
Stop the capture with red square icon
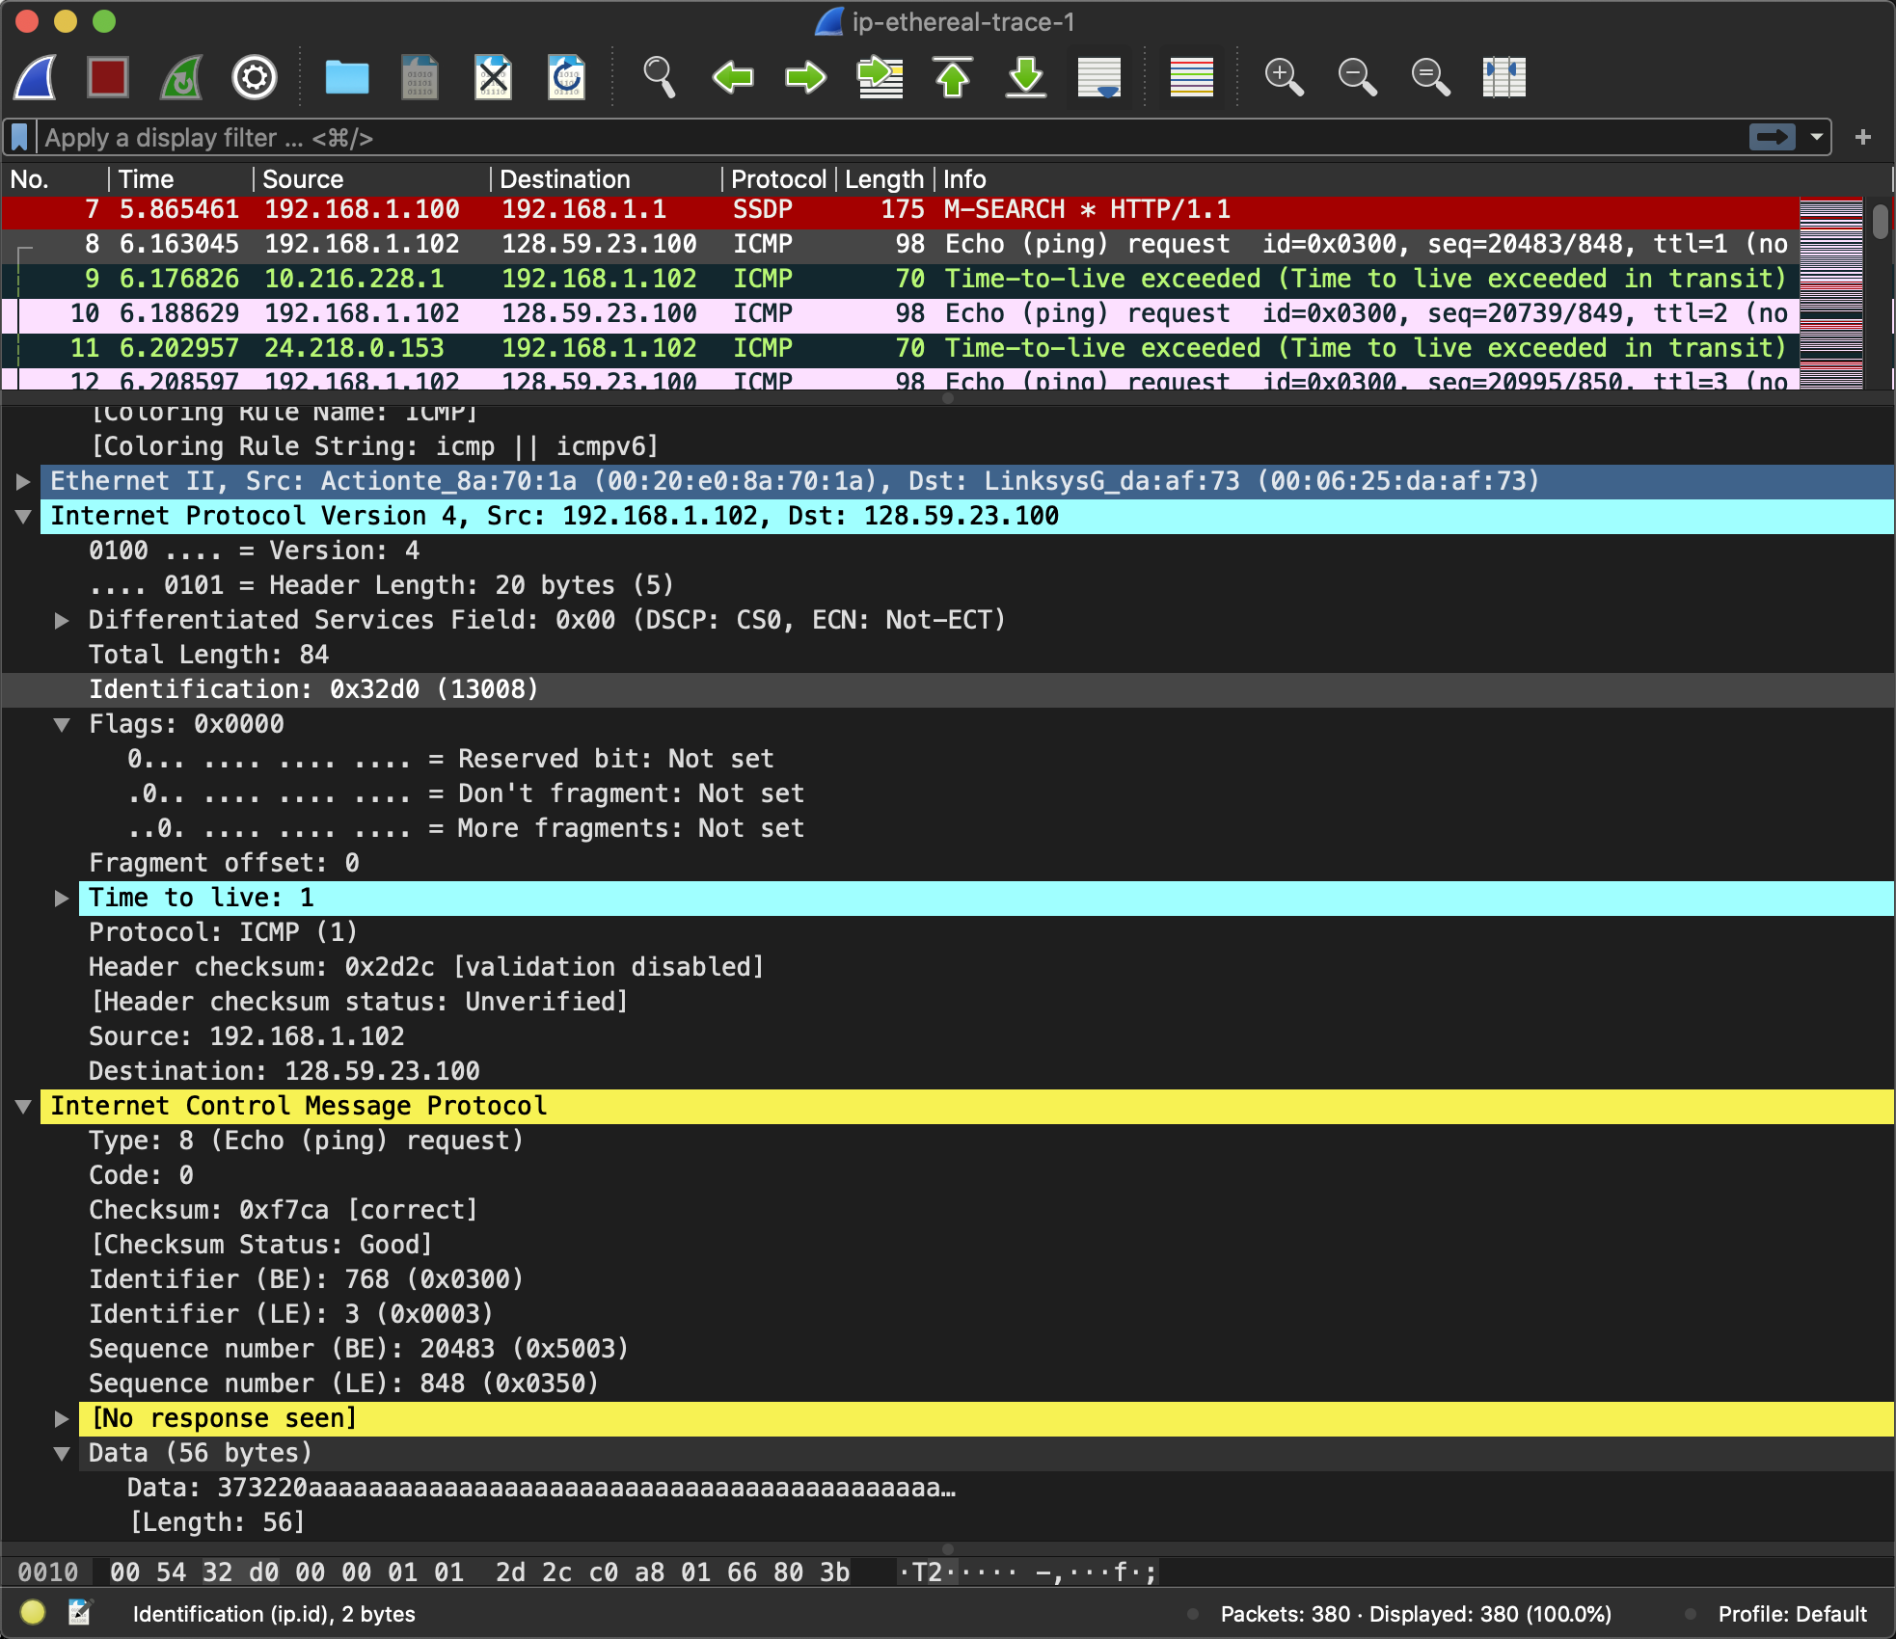click(108, 77)
